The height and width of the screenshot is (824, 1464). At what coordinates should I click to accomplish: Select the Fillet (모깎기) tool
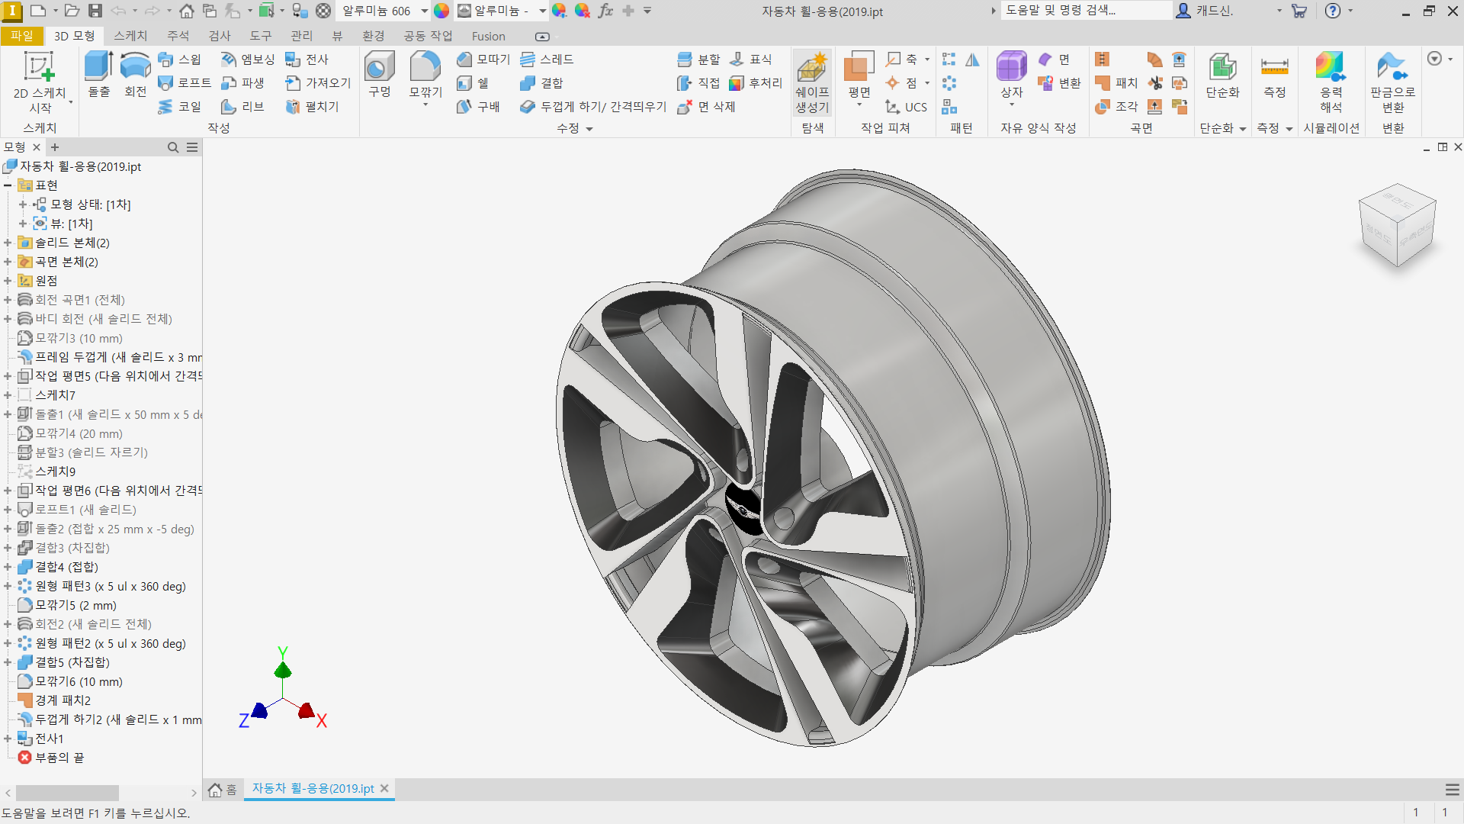(425, 76)
